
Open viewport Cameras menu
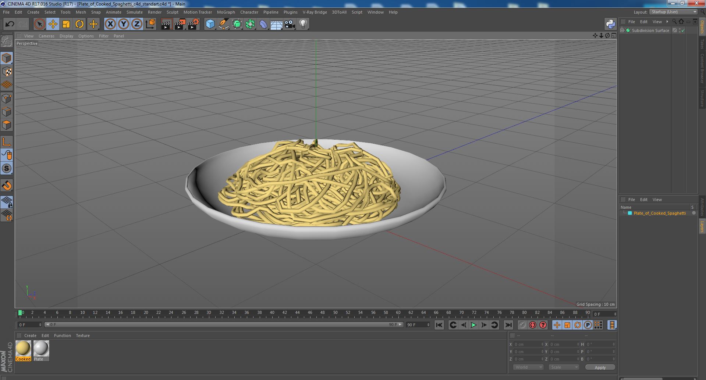[x=46, y=36]
